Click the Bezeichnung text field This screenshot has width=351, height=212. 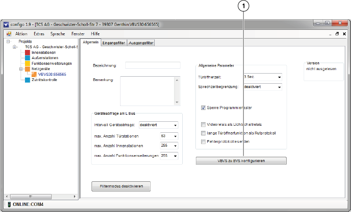pos(152,65)
